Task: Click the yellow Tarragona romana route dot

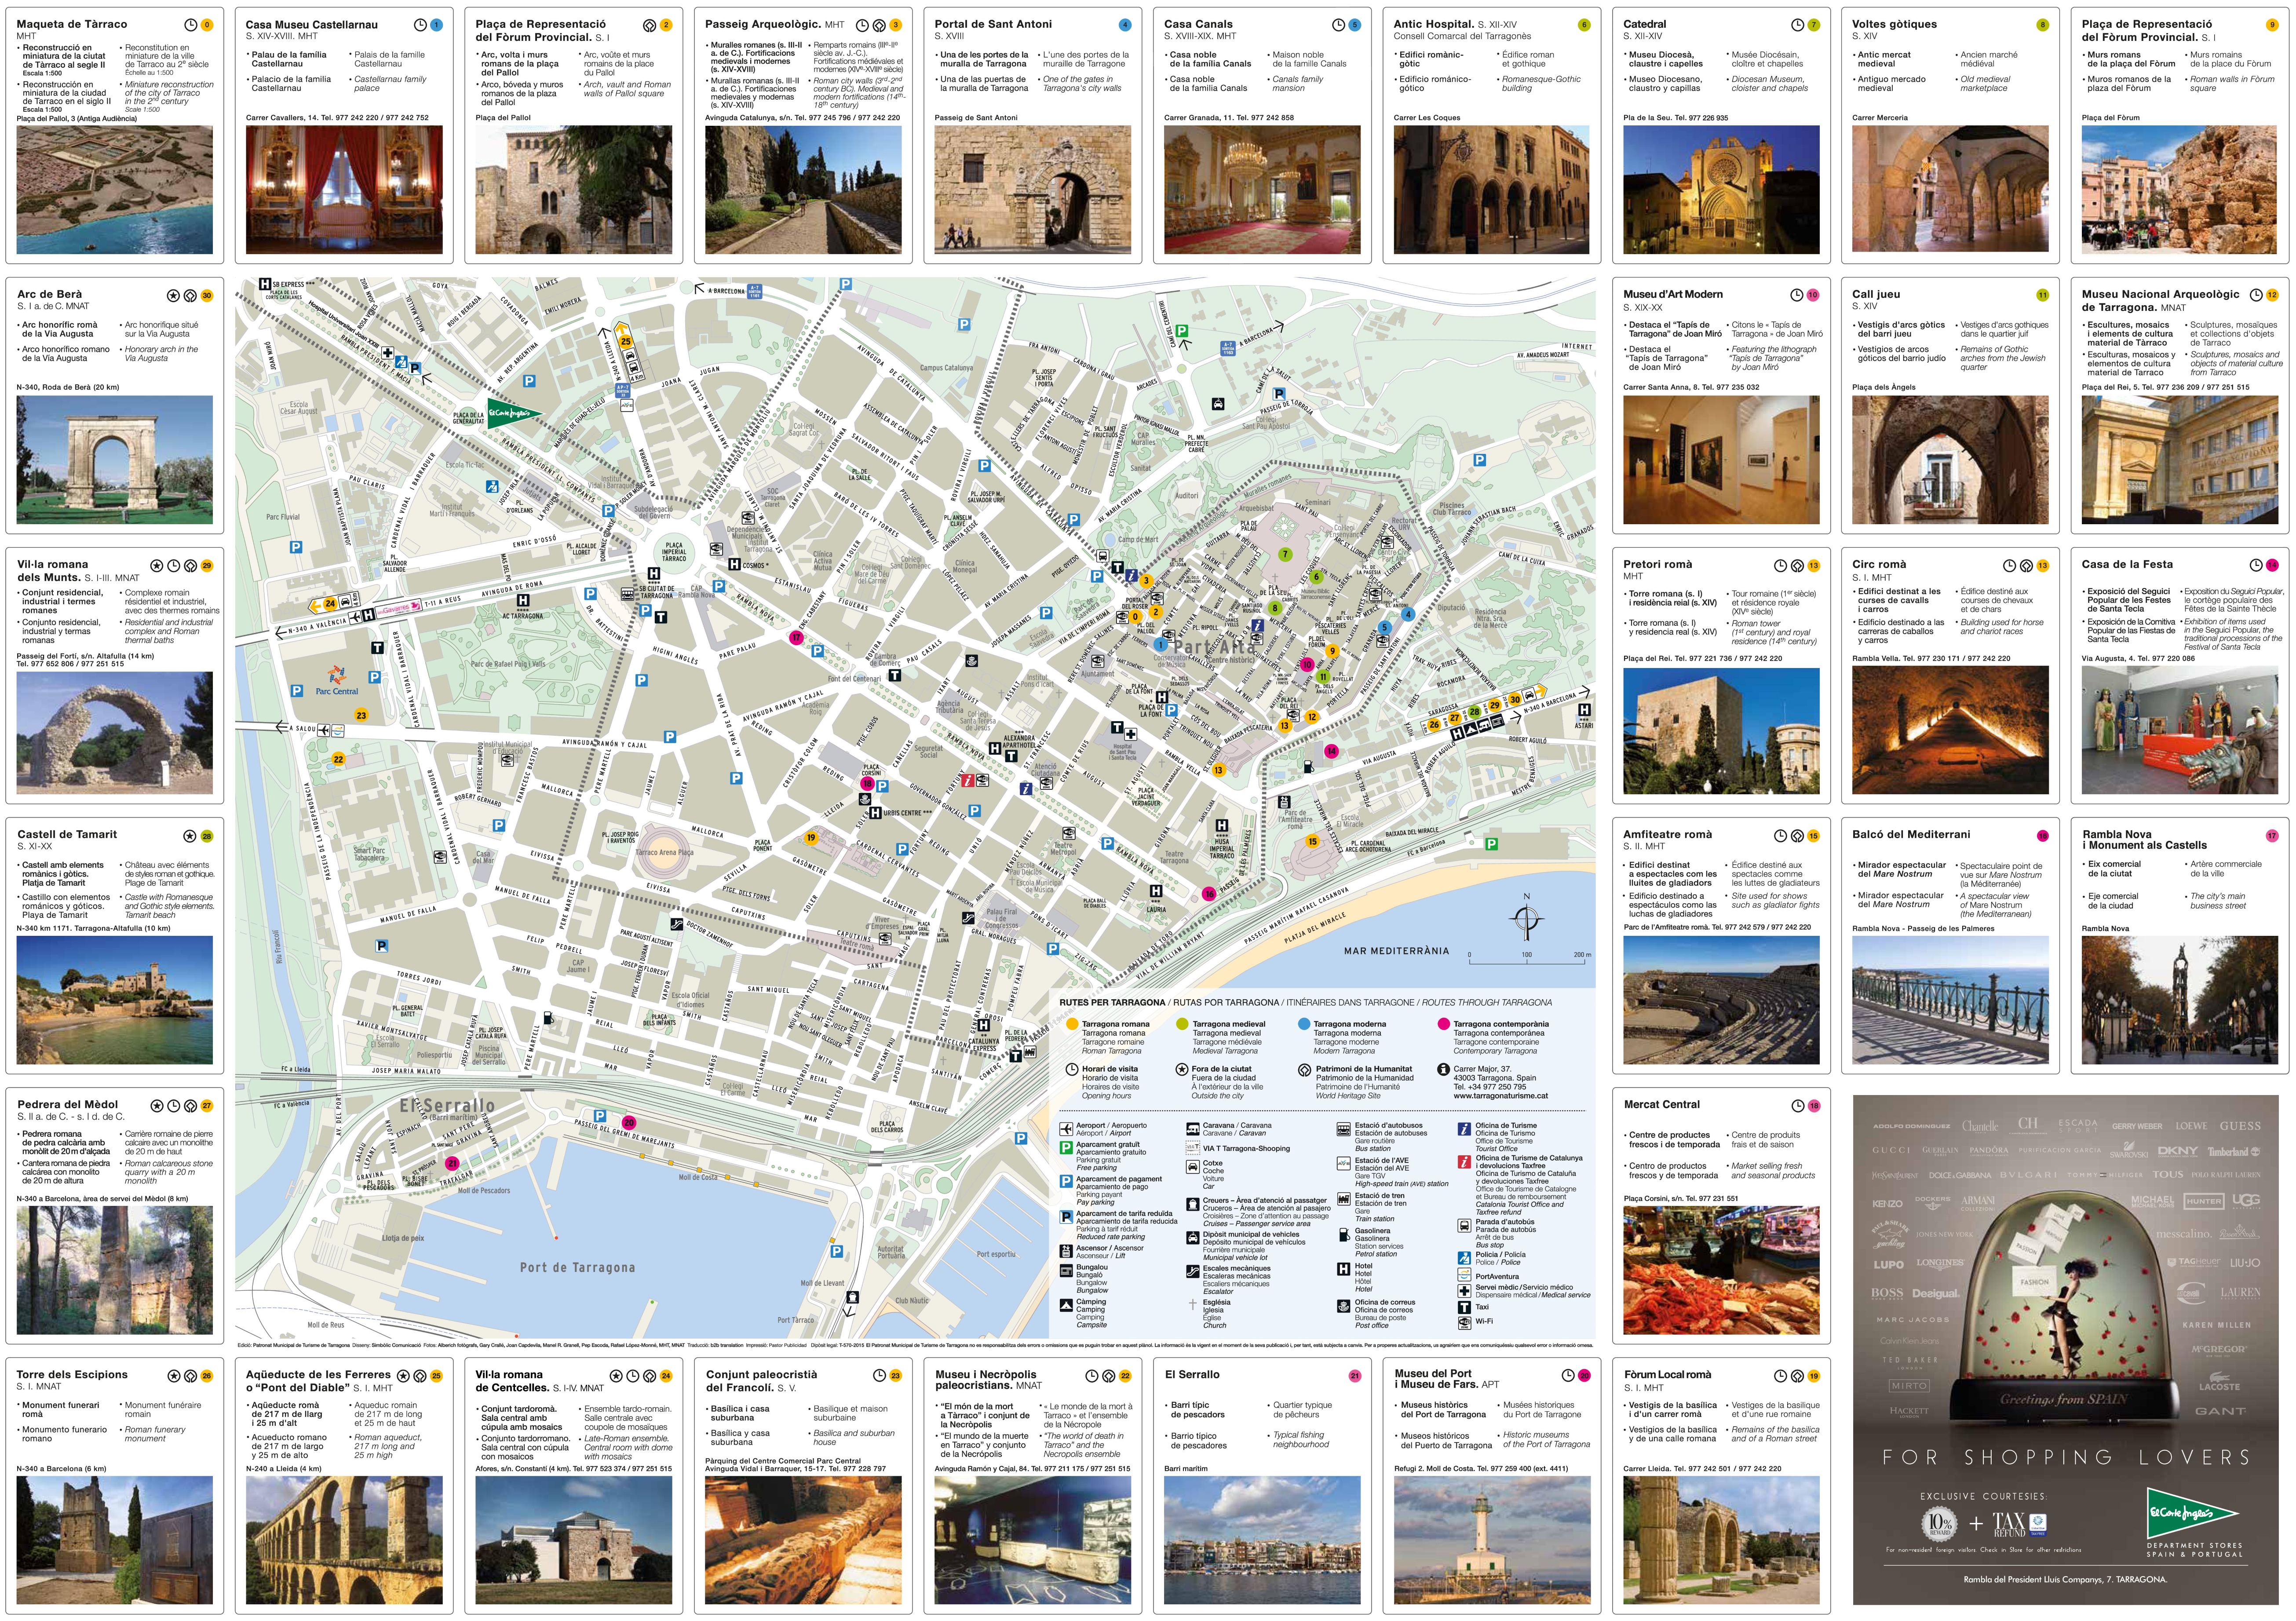Action: point(1072,1024)
